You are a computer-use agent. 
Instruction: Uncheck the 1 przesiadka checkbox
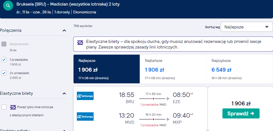4,60
